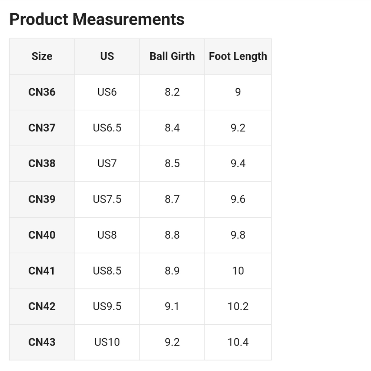Click the Product Measurements heading
This screenshot has width=371, height=371.
click(x=97, y=19)
